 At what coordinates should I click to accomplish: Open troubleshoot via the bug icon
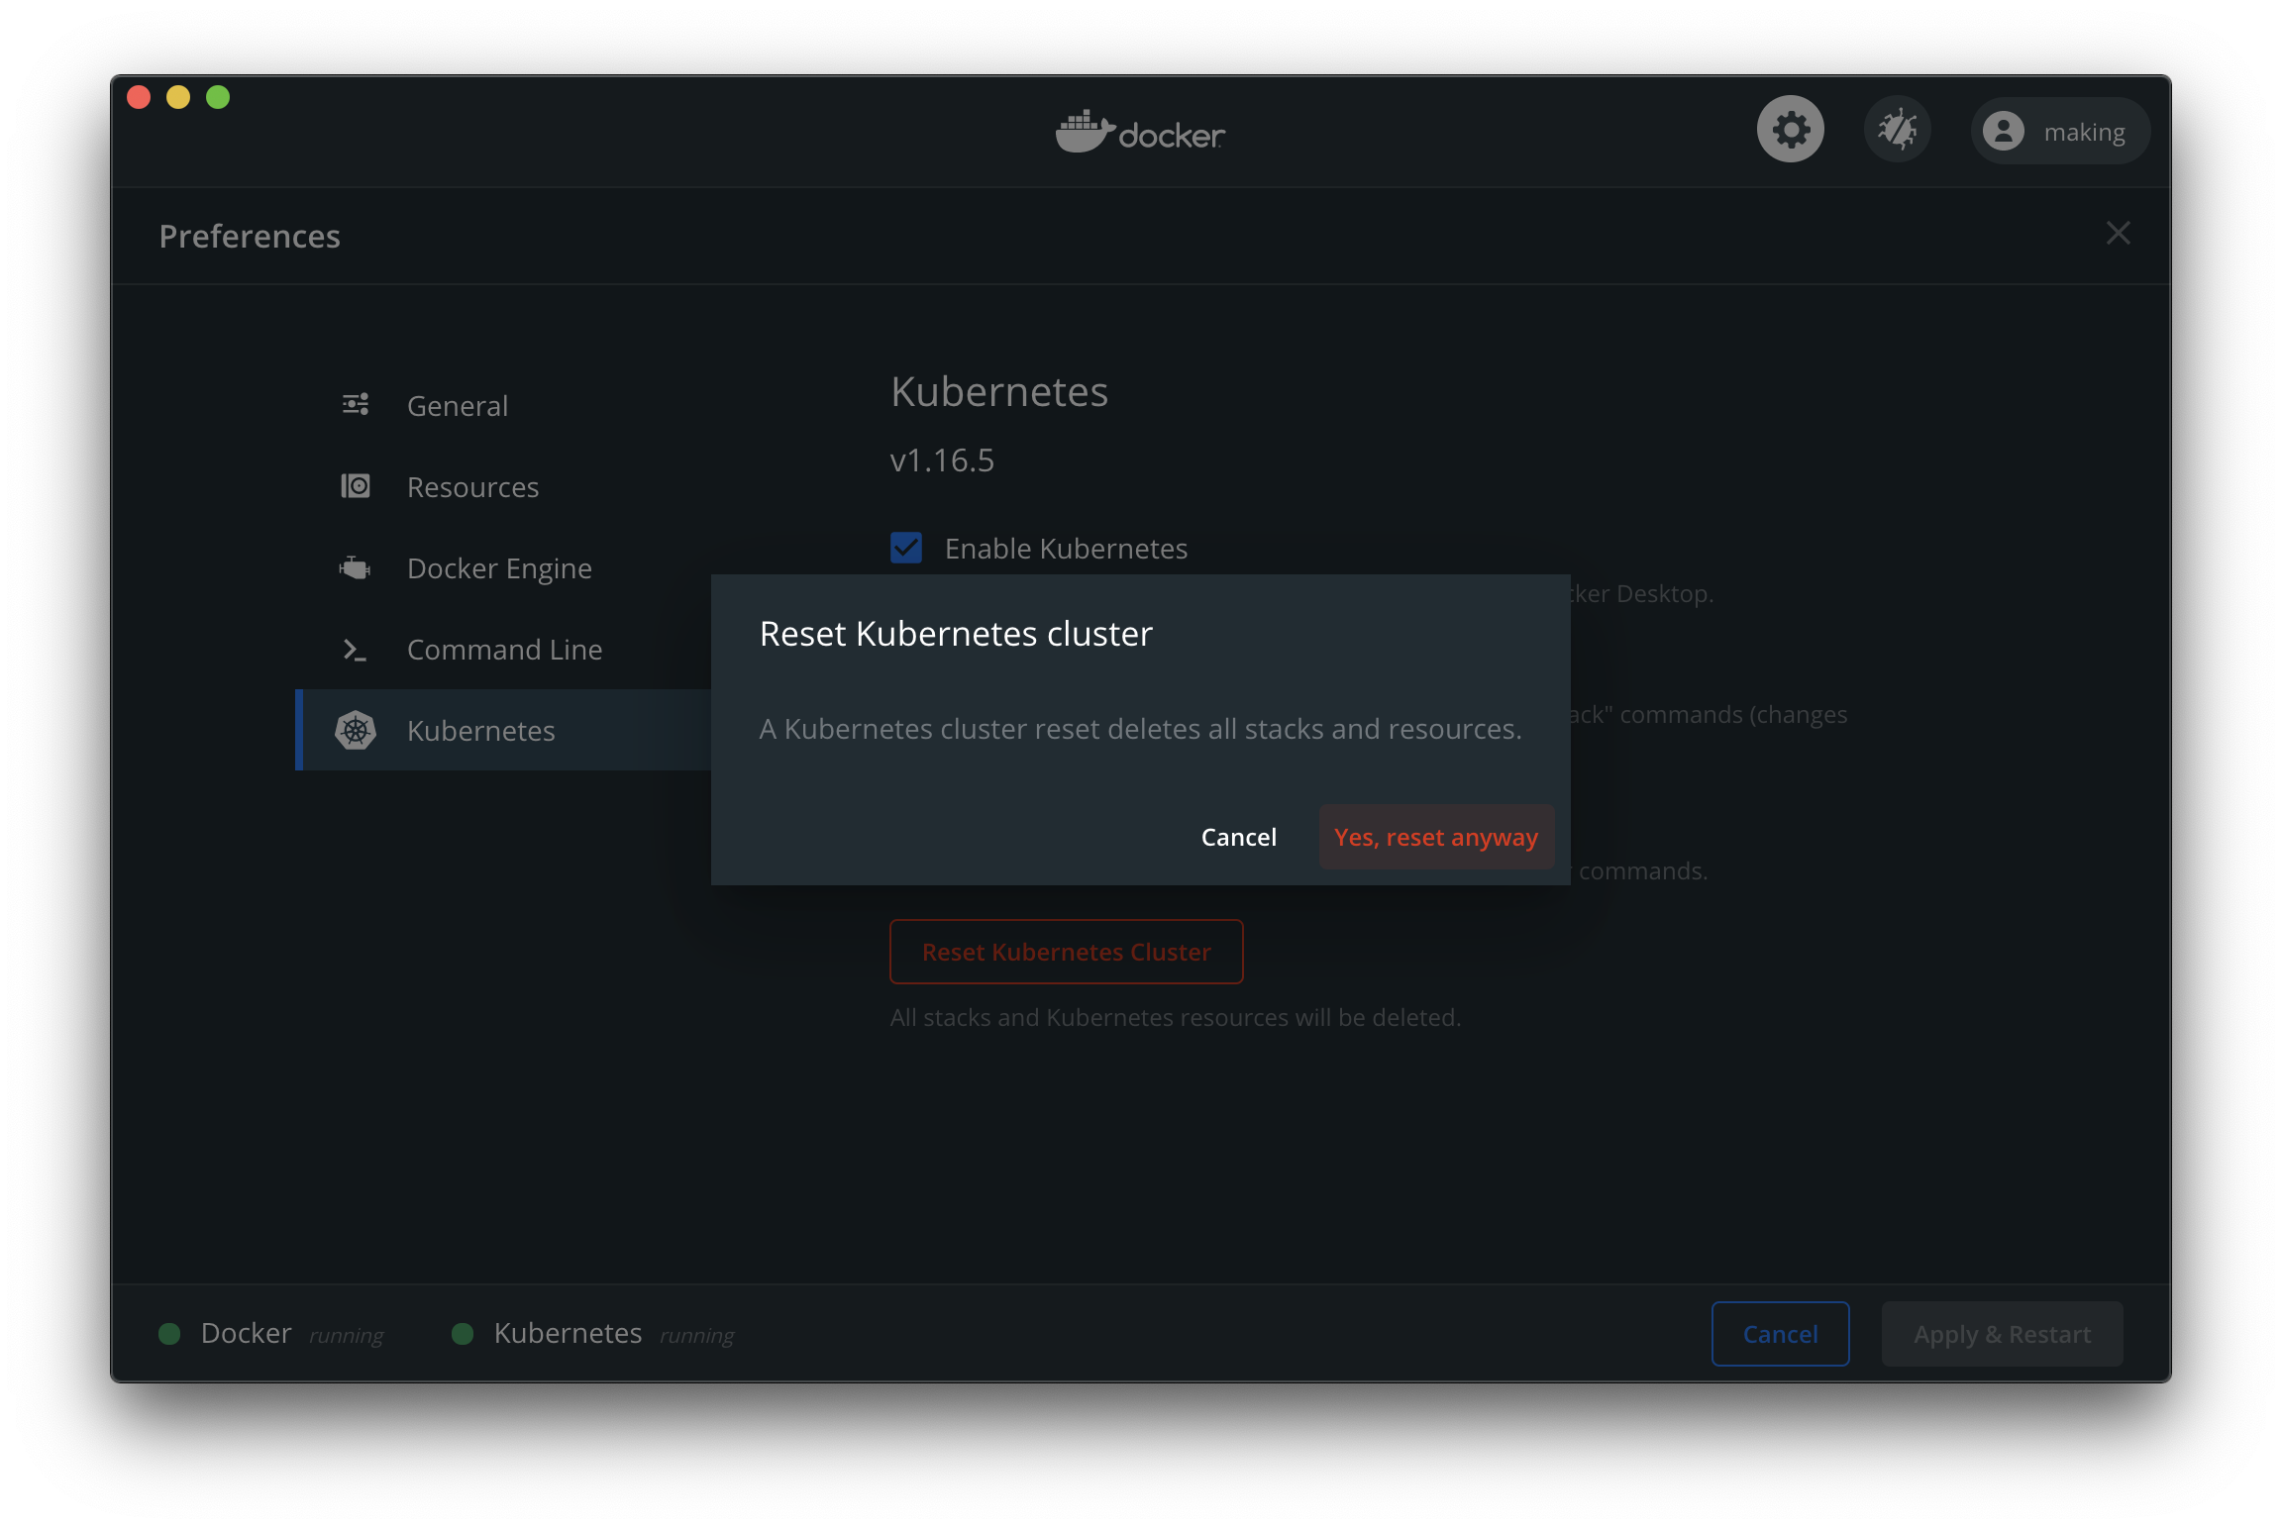click(1897, 130)
